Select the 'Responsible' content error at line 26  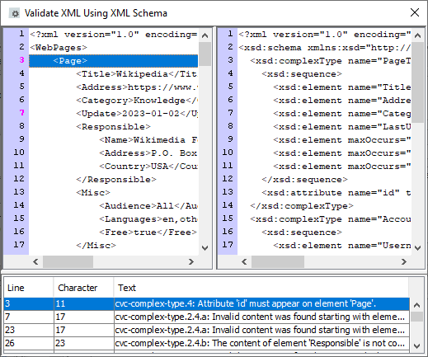(206, 343)
